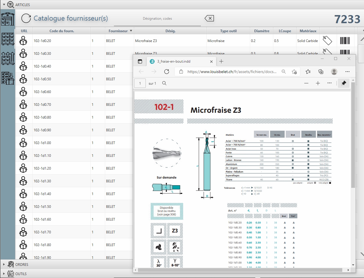Open the browser Settings and more menu
This screenshot has width=364, height=278.
click(347, 72)
